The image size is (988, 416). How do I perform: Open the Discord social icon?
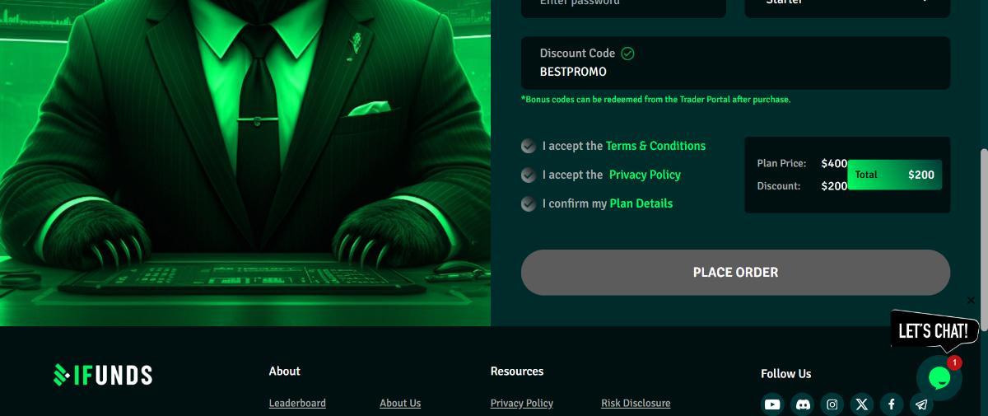pyautogui.click(x=802, y=404)
